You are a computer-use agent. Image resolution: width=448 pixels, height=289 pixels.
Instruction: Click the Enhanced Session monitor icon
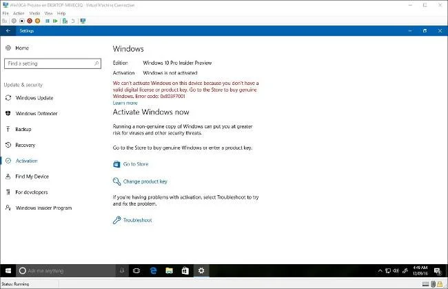(83, 21)
